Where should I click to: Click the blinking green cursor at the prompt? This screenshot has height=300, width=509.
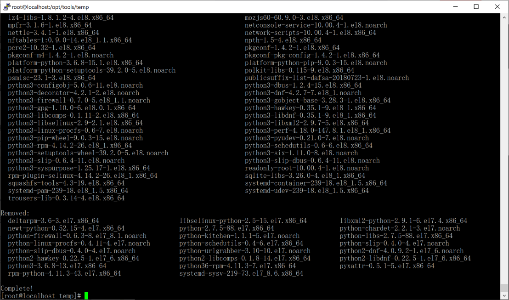click(x=86, y=295)
